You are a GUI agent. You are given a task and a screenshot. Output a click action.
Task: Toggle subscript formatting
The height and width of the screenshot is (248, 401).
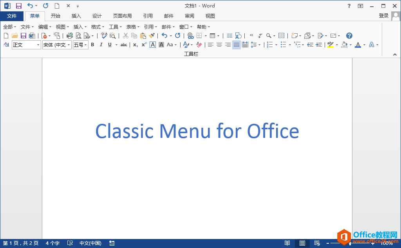(135, 45)
